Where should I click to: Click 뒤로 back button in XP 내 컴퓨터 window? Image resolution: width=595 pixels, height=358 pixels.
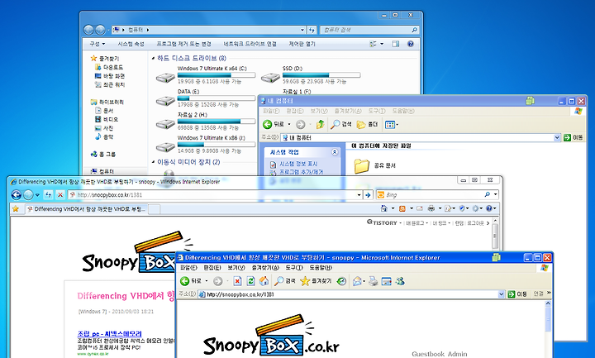coord(274,124)
